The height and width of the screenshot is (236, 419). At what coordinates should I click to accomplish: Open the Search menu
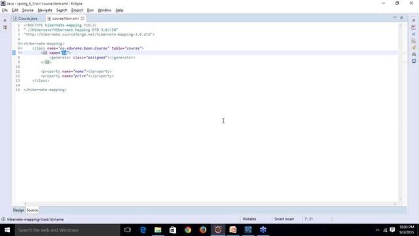(x=62, y=10)
